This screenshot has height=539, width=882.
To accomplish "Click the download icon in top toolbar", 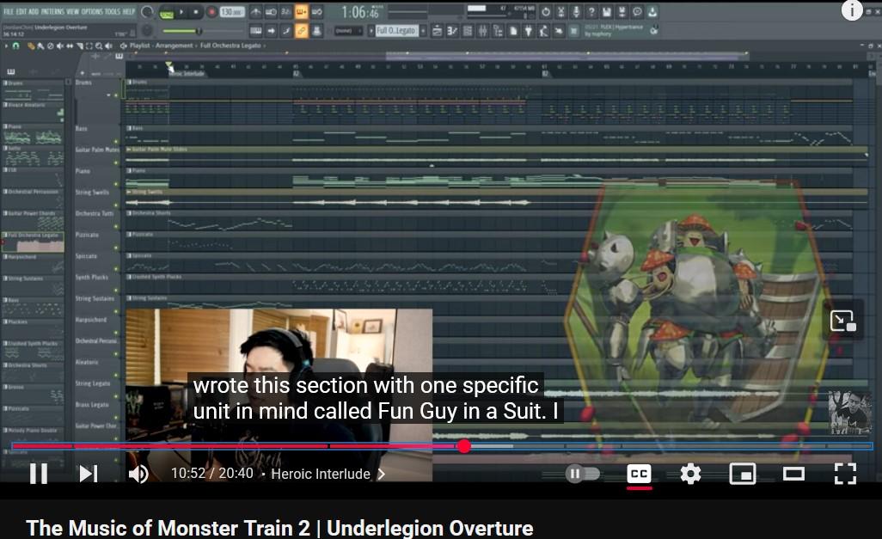I will point(652,12).
